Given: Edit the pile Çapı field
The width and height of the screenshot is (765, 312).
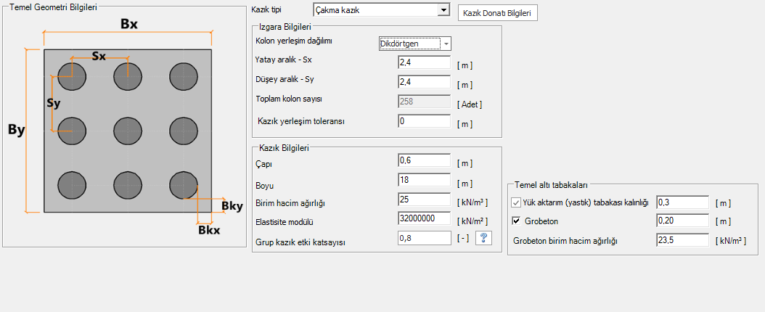Looking at the screenshot, I should 424,160.
